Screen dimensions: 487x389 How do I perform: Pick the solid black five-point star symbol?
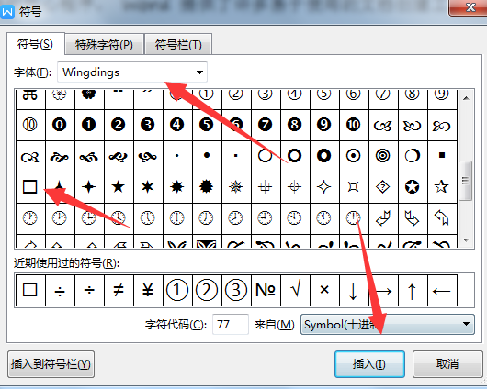click(118, 187)
